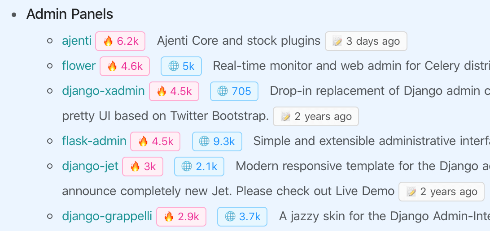Open the ajenti repository link
This screenshot has width=490, height=231.
pos(77,41)
